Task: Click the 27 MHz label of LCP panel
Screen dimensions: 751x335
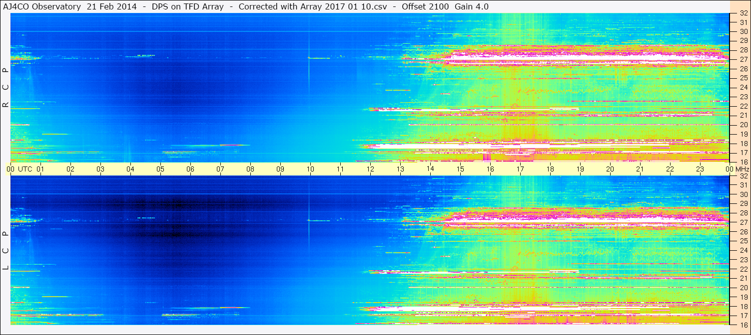Action: (x=744, y=222)
